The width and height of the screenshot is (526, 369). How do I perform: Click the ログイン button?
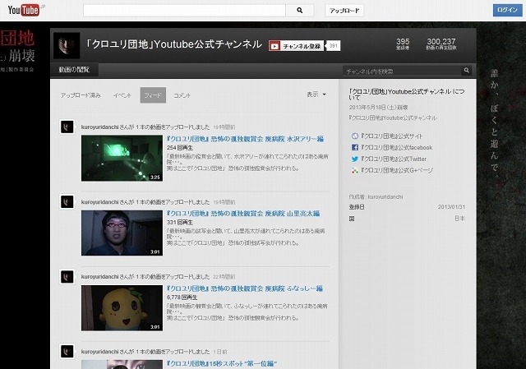[x=507, y=10]
